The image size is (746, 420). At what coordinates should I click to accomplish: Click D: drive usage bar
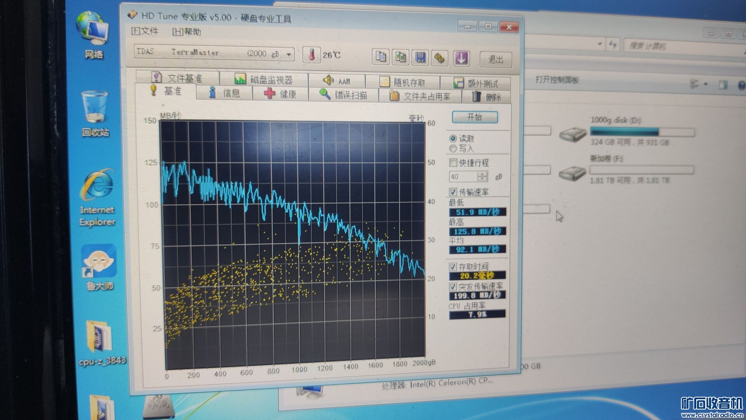coord(642,132)
